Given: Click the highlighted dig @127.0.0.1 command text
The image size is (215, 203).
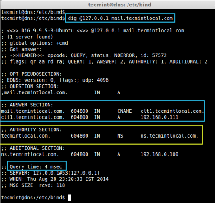Looking at the screenshot, I should 120,18.
